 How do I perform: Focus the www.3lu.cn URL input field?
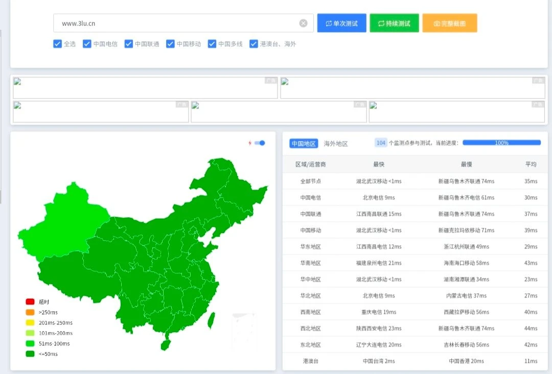click(174, 23)
